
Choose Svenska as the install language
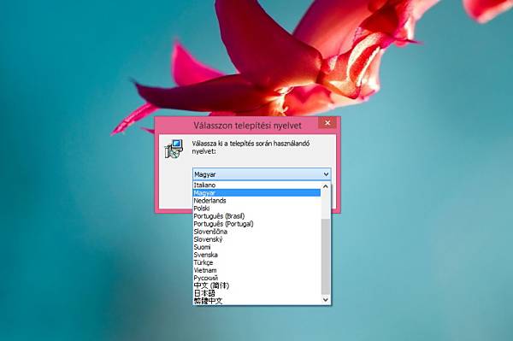click(x=256, y=255)
